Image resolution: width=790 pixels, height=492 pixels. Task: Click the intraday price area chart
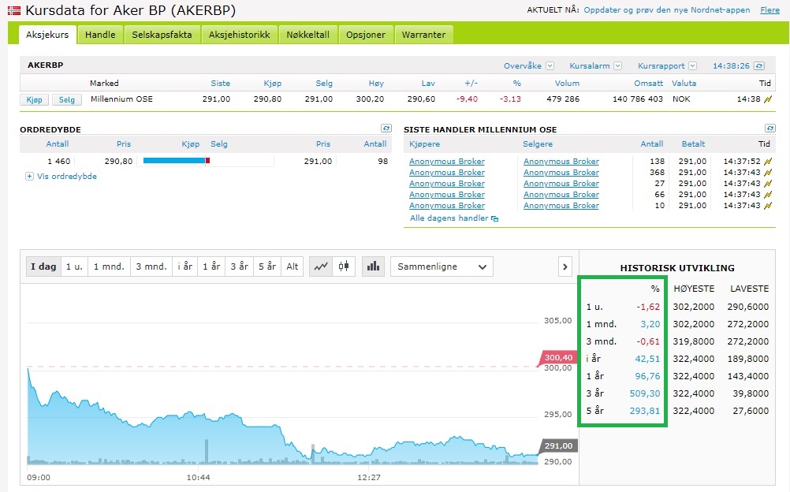(282, 419)
